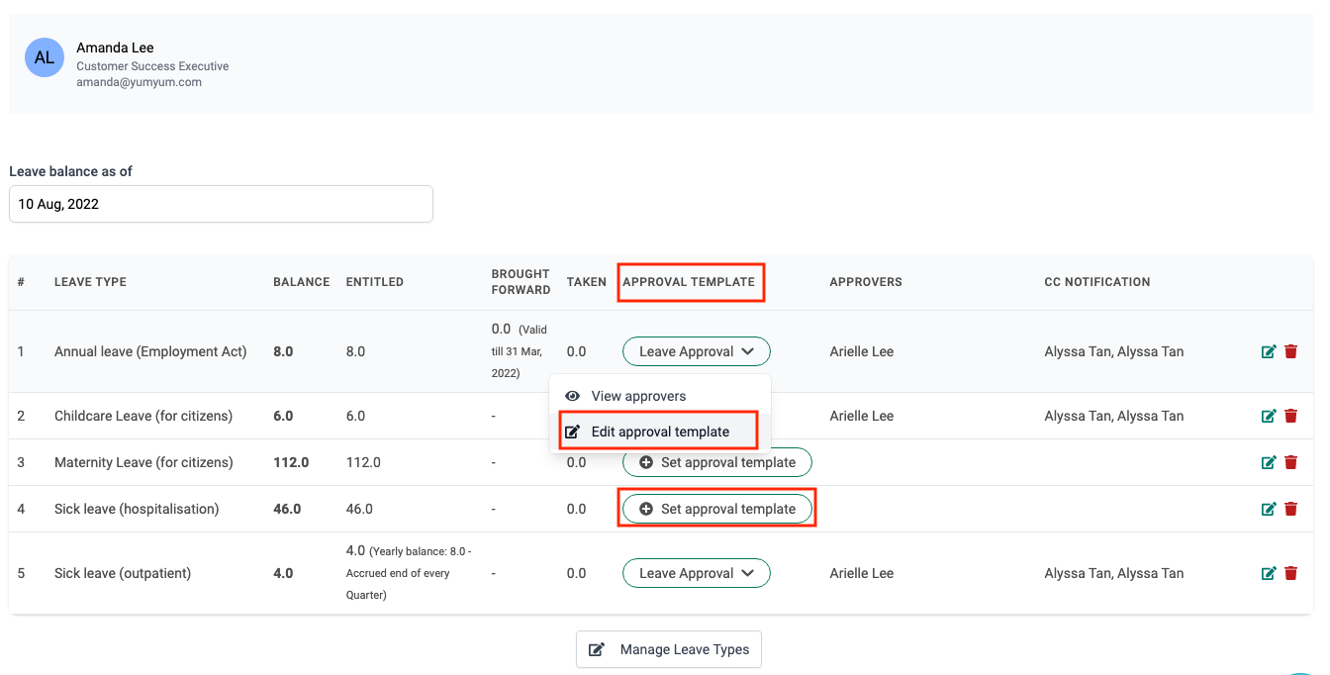Select Sick leave (outpatient) leave type

point(123,573)
